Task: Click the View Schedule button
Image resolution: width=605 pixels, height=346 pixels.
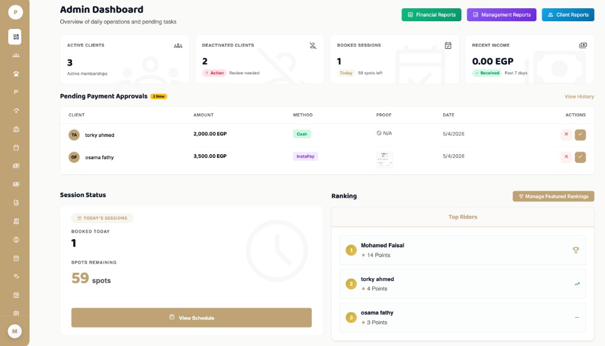Action: pos(191,318)
